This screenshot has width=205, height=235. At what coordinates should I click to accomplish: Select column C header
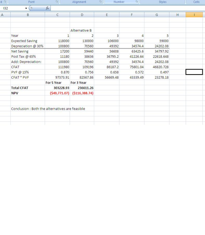coord(57,15)
